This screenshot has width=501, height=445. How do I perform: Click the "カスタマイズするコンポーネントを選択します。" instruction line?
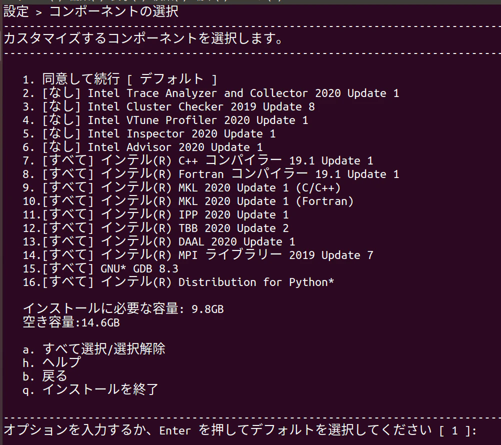(143, 38)
